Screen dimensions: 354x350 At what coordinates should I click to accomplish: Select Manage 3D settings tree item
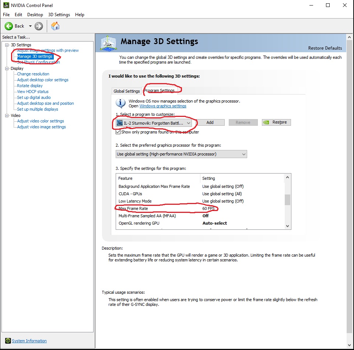(35, 56)
